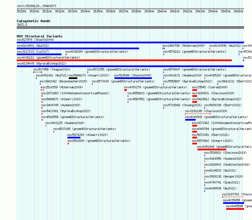Select nsv3402125 (Audano2019) label
The image size is (252, 220).
[65, 123]
